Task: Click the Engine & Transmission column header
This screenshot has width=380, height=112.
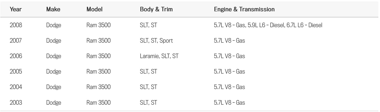Action: point(244,9)
